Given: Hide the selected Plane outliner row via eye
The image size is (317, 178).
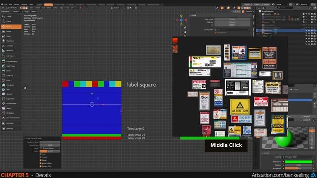Looking at the screenshot, I should [309, 31].
